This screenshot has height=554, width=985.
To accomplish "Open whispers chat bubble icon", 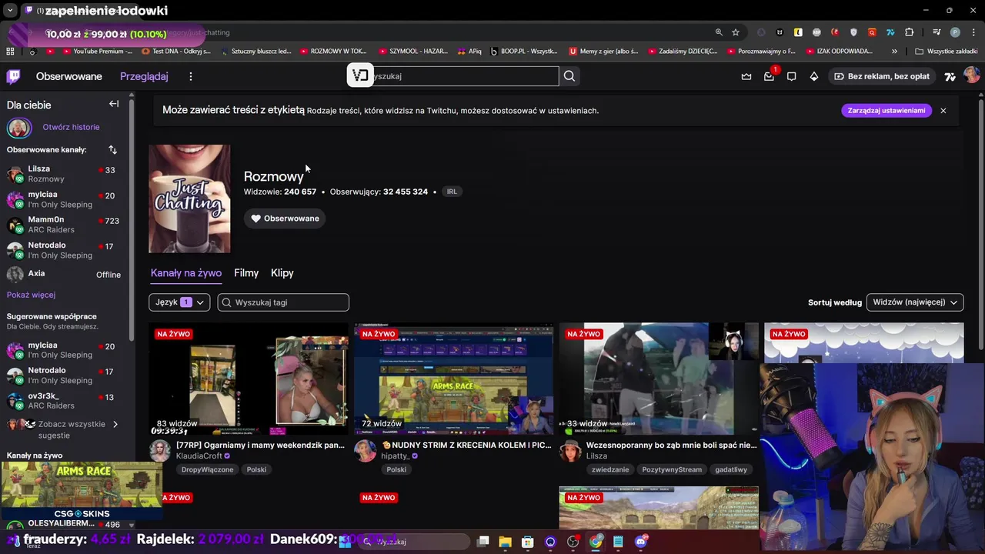I will (791, 76).
